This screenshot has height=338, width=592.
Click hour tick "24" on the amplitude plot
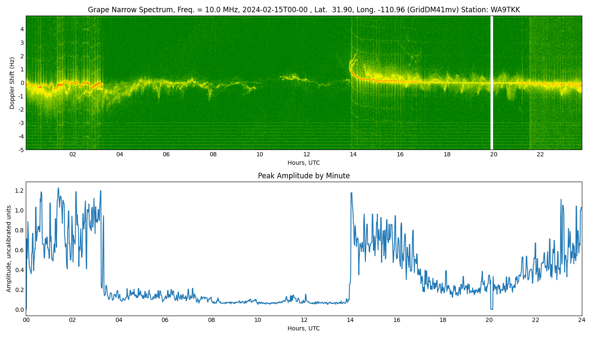(582, 320)
